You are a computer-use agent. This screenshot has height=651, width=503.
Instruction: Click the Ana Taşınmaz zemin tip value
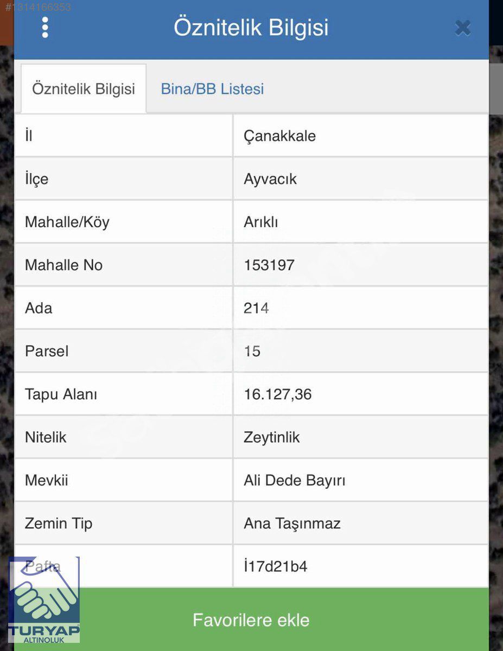click(292, 524)
